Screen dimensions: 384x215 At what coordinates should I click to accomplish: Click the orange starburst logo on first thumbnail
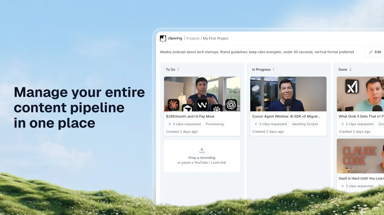coord(174,105)
